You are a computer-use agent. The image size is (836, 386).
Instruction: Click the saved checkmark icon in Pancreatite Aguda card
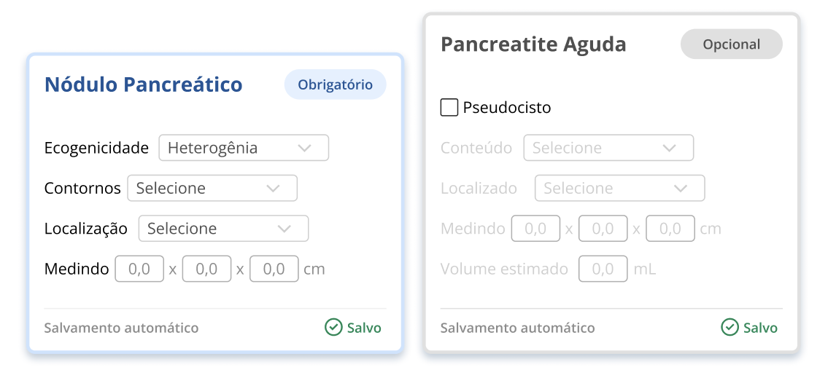[729, 328]
